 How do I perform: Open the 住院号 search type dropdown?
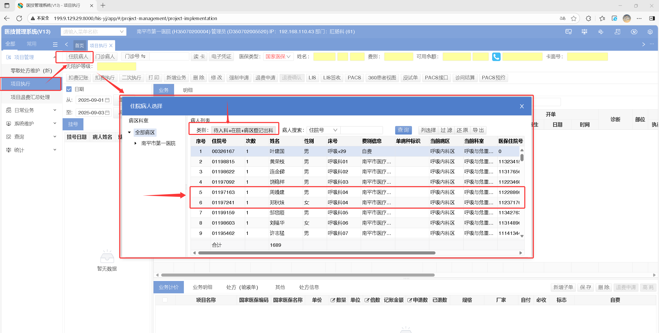[323, 130]
